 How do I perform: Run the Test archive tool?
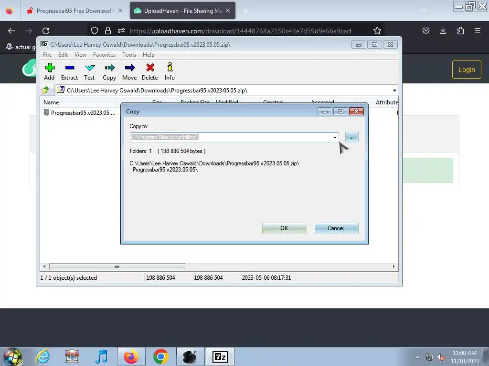[89, 71]
